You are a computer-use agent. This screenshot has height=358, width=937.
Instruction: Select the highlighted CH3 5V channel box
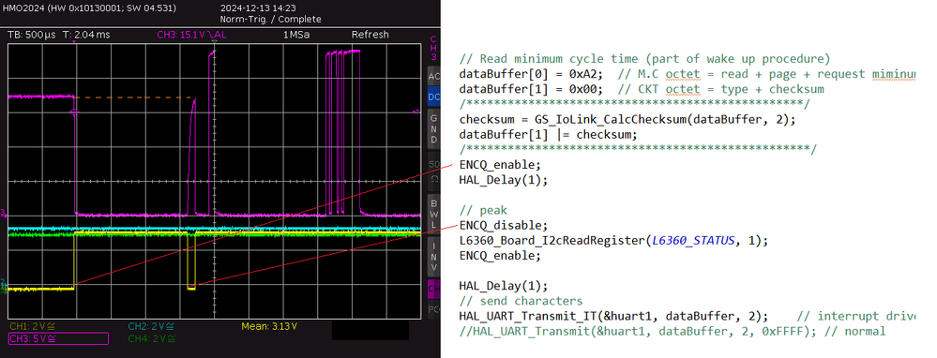click(58, 339)
